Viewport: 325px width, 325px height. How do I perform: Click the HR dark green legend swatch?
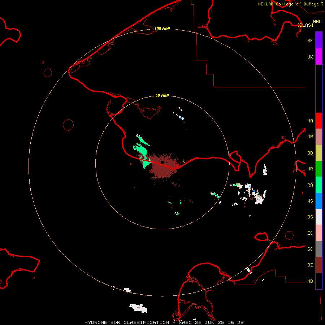pos(319,169)
